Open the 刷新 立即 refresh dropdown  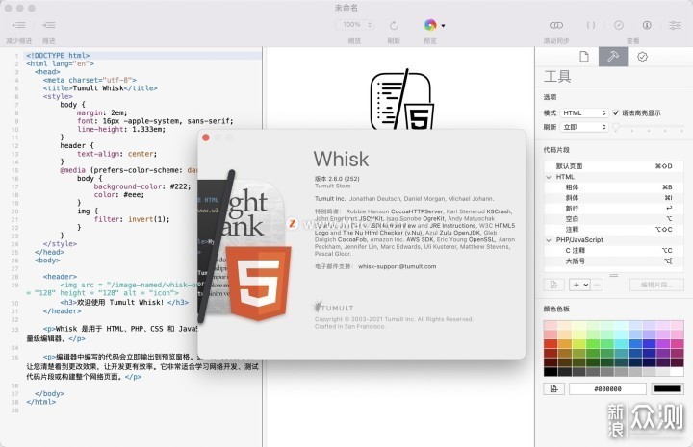coord(584,127)
